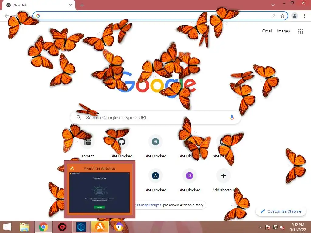
Task: Close the New Tab tab
Action: (x=70, y=5)
